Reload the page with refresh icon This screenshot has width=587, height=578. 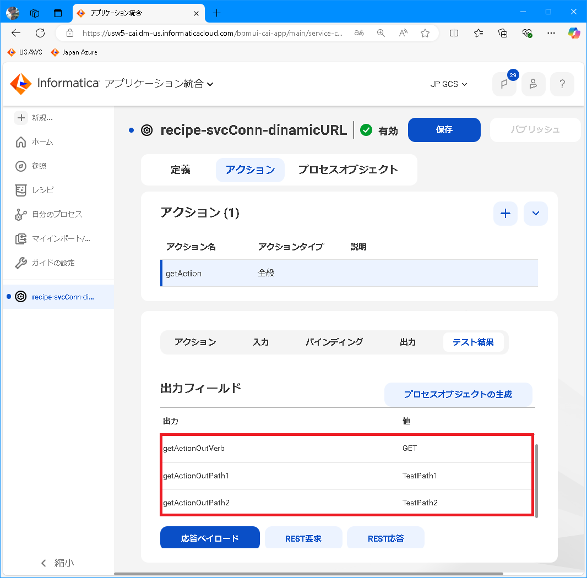point(40,33)
